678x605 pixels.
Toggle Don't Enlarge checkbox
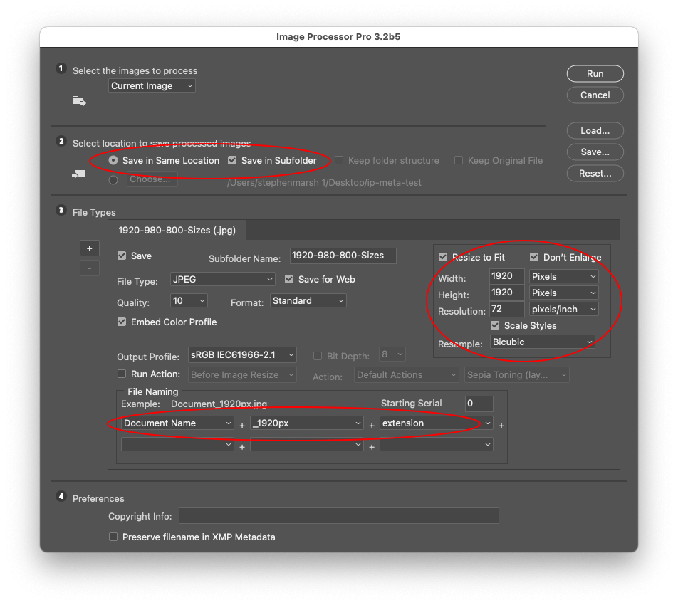(x=534, y=257)
